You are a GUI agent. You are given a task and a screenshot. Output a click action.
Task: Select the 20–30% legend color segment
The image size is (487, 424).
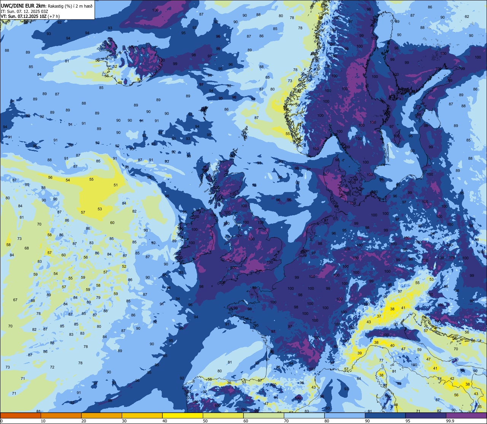tap(101, 415)
